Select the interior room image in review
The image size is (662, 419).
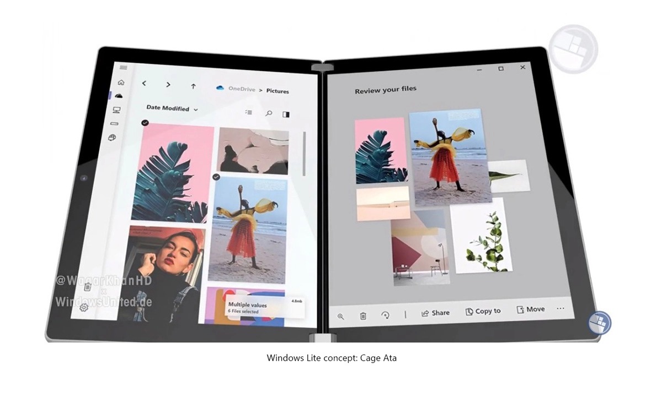coord(421,247)
